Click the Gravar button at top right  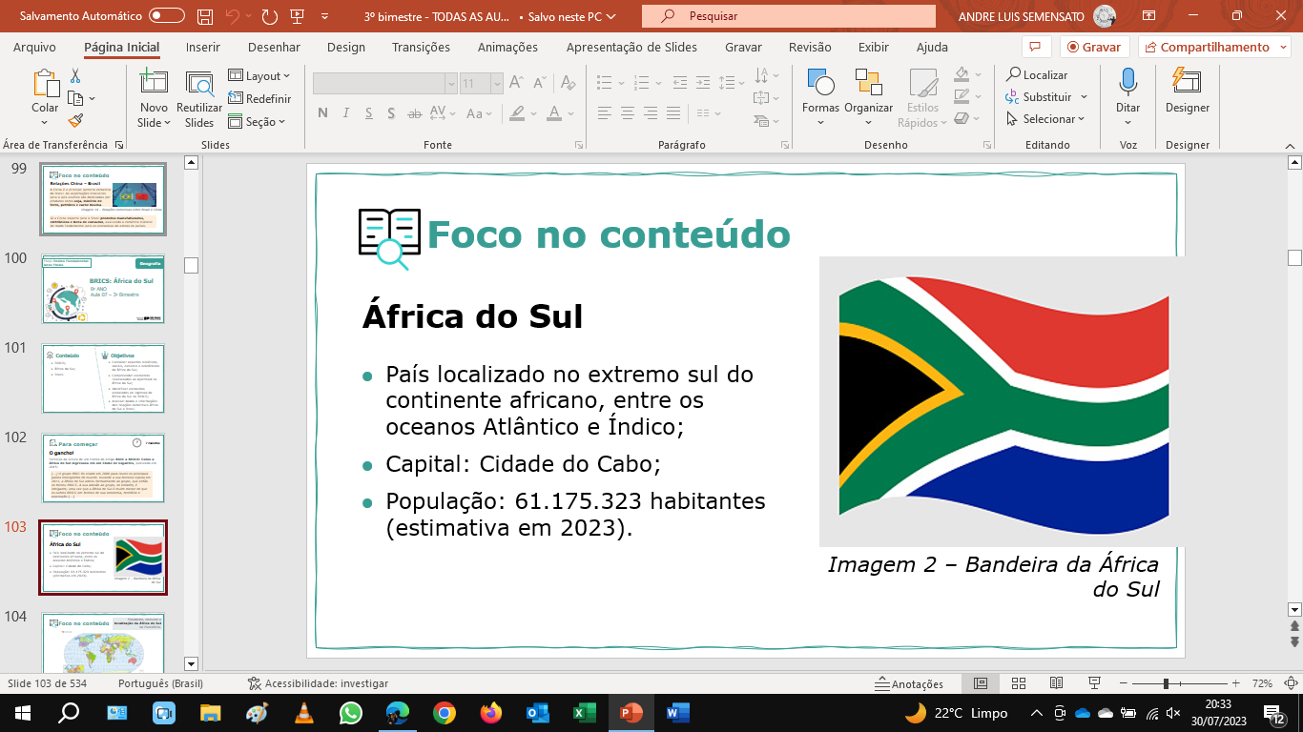1095,47
